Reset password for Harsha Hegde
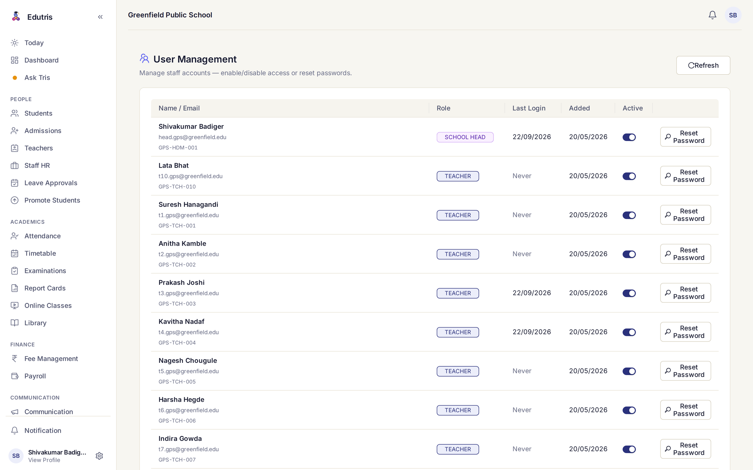The image size is (753, 470). click(x=686, y=410)
